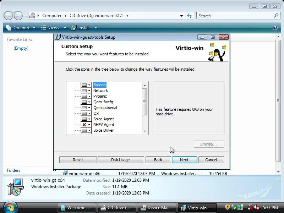Viewport: 284px width, 213px height.
Task: Click the network disconnected tray icon
Action: coord(250,207)
